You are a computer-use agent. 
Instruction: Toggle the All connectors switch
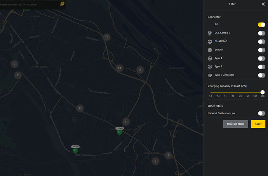pyautogui.click(x=261, y=25)
